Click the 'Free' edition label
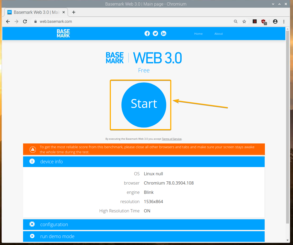This screenshot has width=293, height=245. (144, 70)
